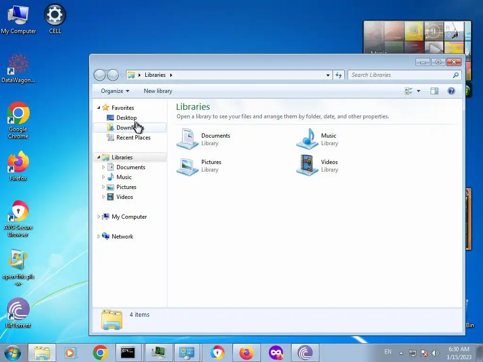
Task: Open the Windows Start orb
Action: coord(12,353)
